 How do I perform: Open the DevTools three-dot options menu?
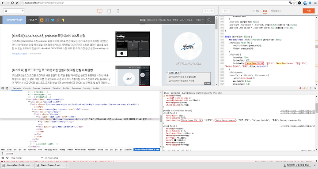pos(310,88)
